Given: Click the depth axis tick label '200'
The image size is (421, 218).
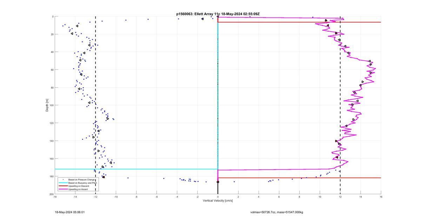Looking at the screenshot, I should coord(51,194).
